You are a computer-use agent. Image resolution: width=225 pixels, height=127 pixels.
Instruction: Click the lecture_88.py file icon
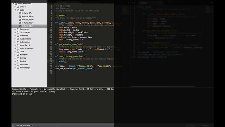[x=20, y=17]
